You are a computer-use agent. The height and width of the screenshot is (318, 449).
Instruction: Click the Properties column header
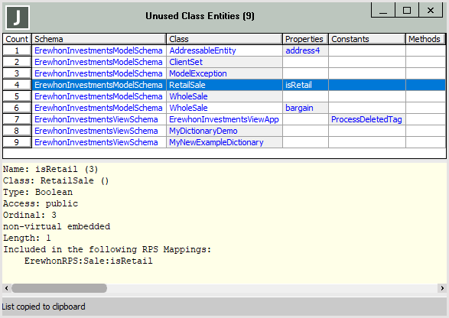(305, 39)
